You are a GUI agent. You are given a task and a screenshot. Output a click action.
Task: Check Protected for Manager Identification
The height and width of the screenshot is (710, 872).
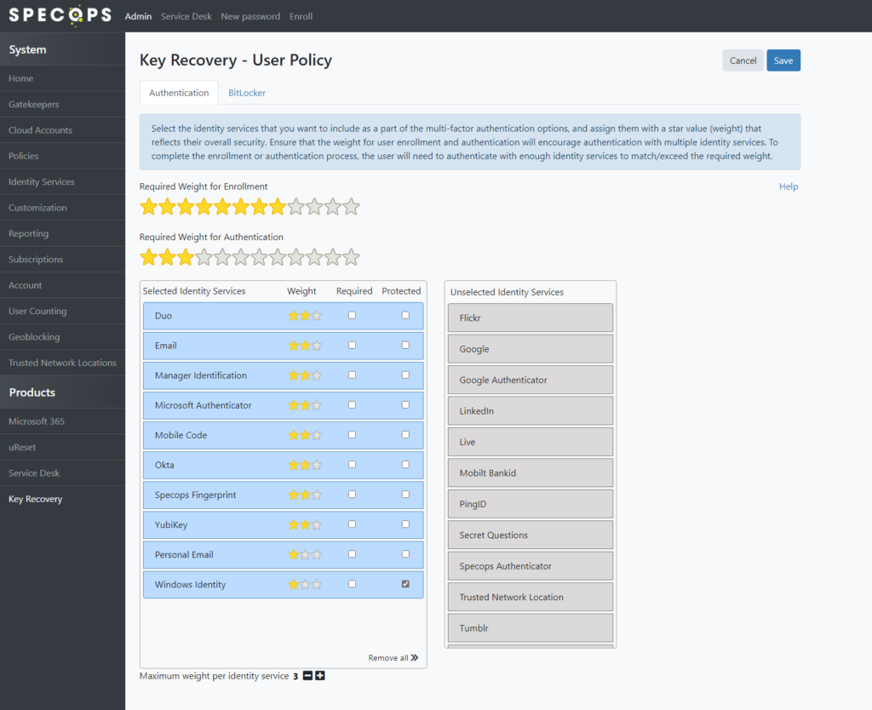(405, 375)
